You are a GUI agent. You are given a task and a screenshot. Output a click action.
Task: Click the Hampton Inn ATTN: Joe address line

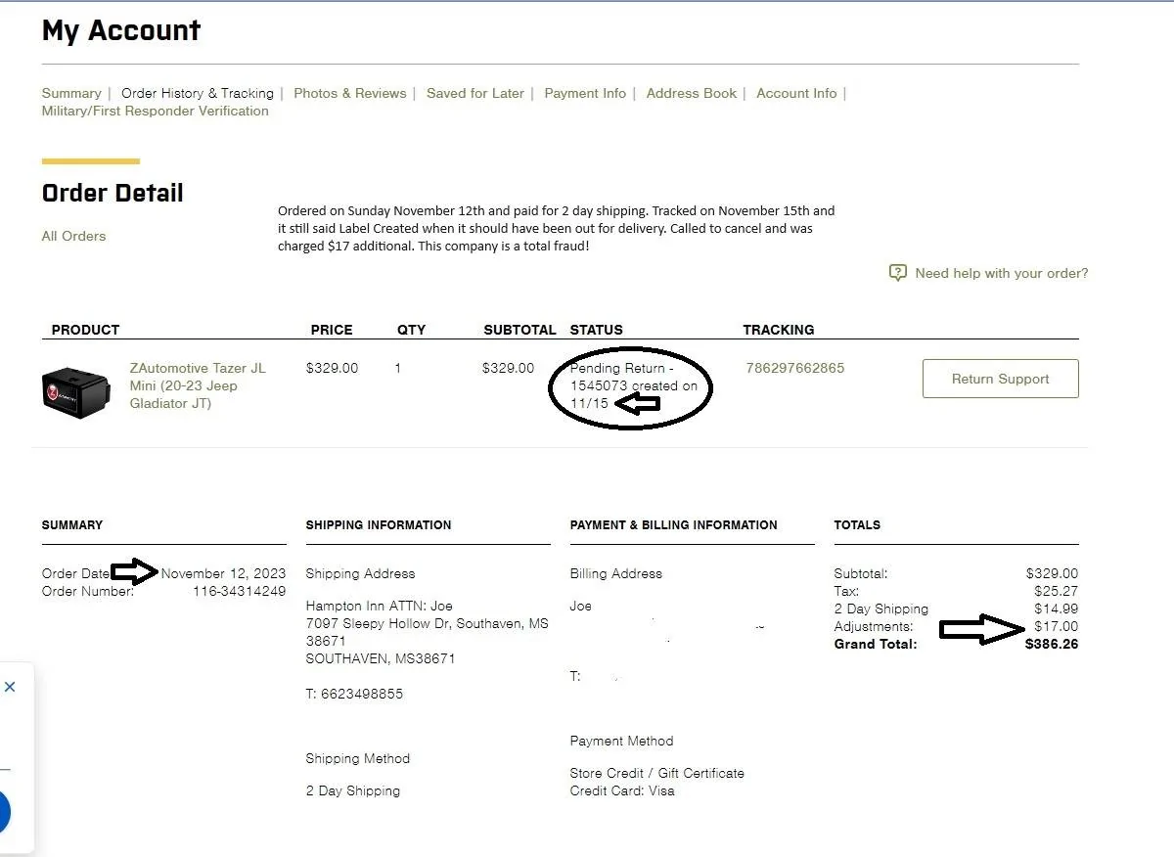(380, 606)
